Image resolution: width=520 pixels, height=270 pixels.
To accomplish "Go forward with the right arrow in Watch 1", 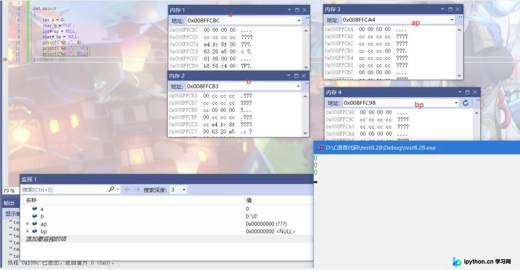I will click(137, 189).
